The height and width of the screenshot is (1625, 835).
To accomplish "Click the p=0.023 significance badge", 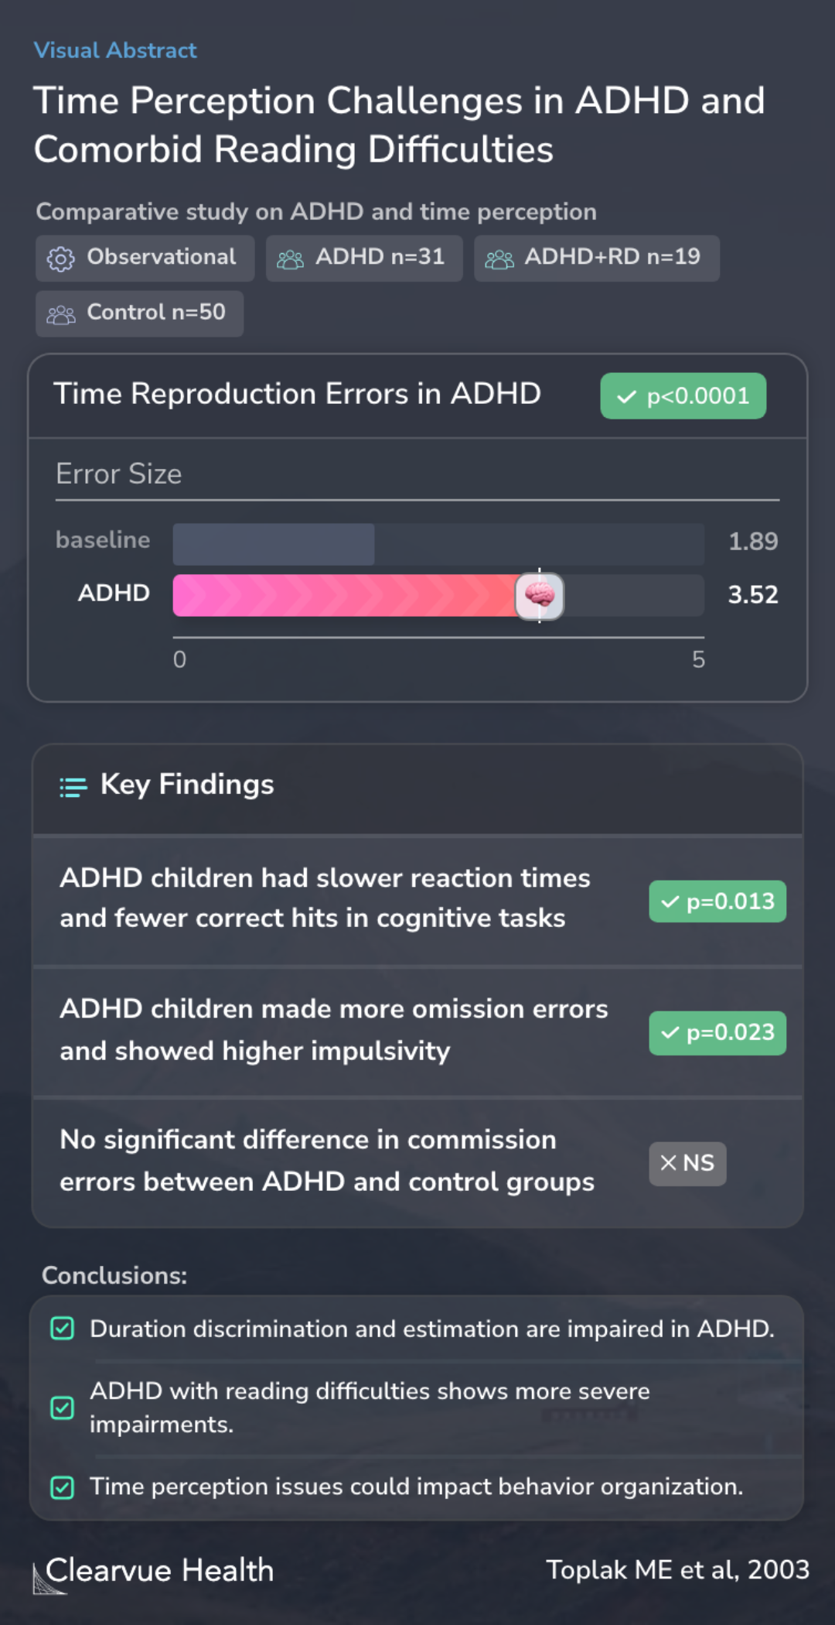I will pyautogui.click(x=717, y=1033).
